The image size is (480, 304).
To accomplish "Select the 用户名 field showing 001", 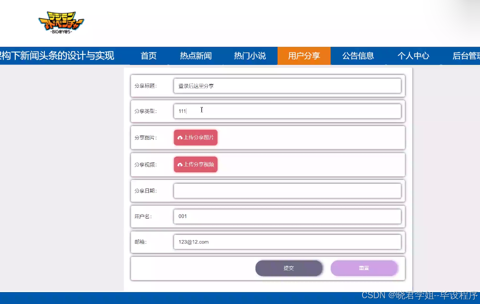I will 286,216.
